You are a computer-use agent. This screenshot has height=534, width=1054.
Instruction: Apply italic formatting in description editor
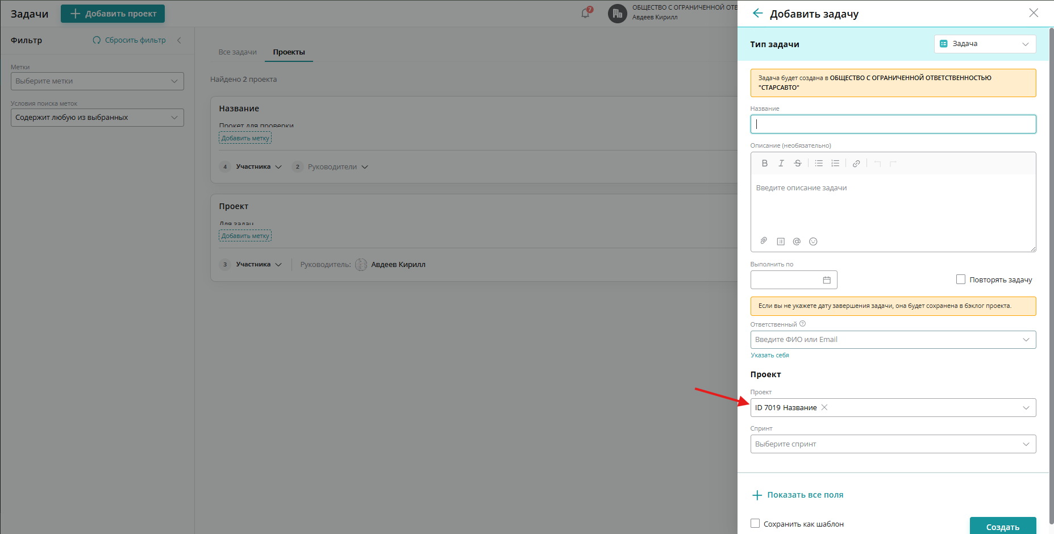781,164
